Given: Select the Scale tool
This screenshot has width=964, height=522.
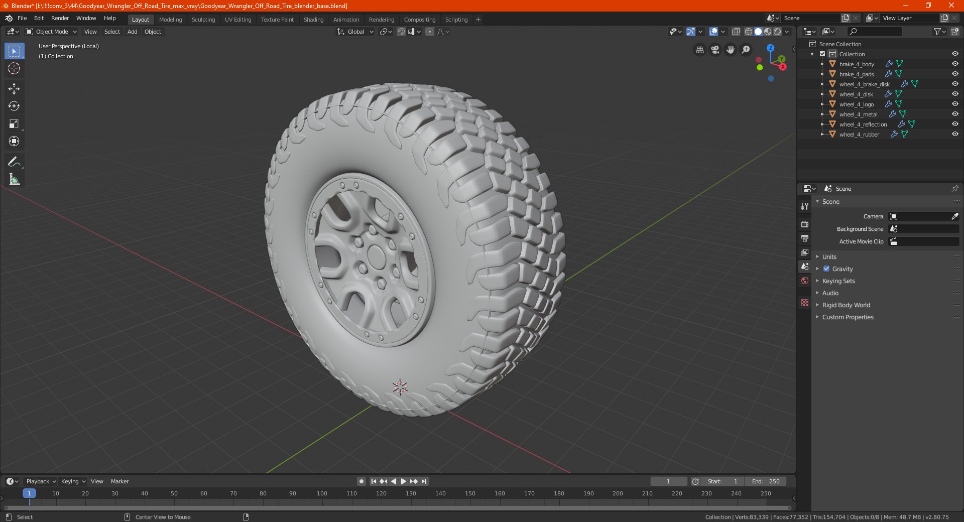Looking at the screenshot, I should coord(14,123).
